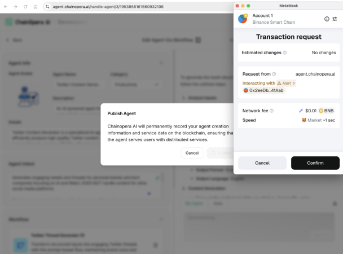
Task: Reload the page with the refresh icon
Action: (25, 6)
